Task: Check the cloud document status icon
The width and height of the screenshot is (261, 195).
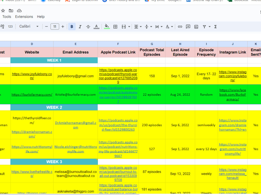Action: [19, 11]
